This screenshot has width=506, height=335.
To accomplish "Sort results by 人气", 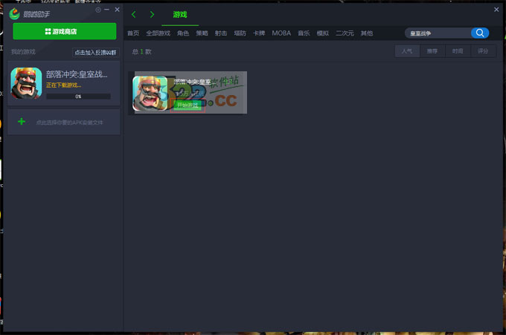I will (x=407, y=51).
